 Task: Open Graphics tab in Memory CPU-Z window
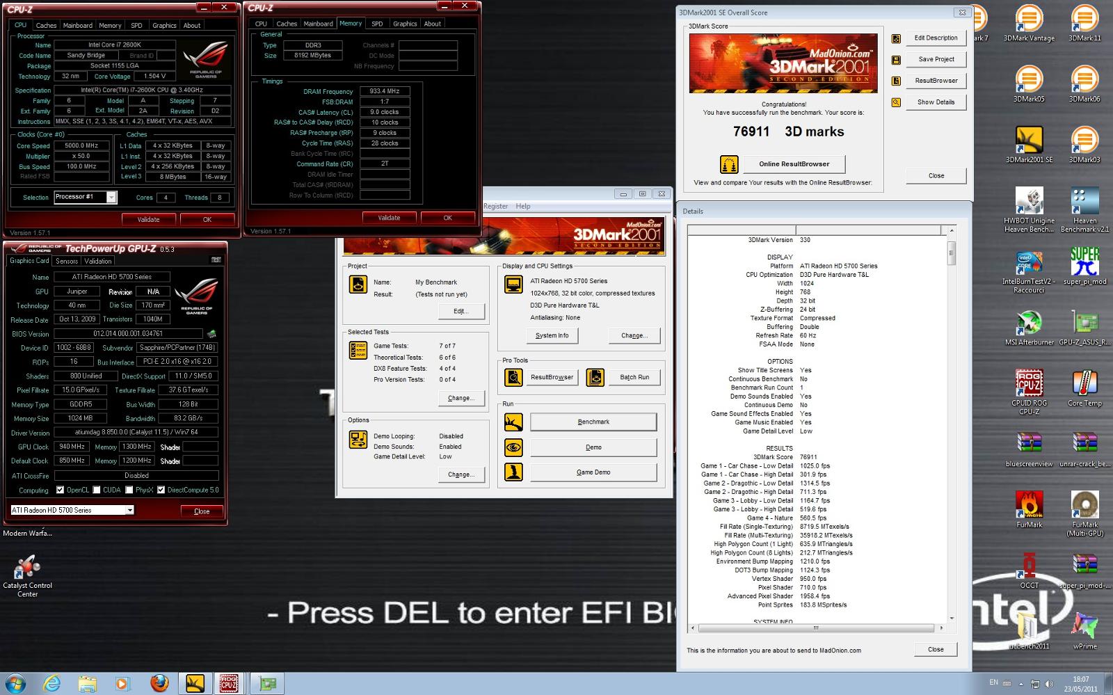(x=405, y=24)
